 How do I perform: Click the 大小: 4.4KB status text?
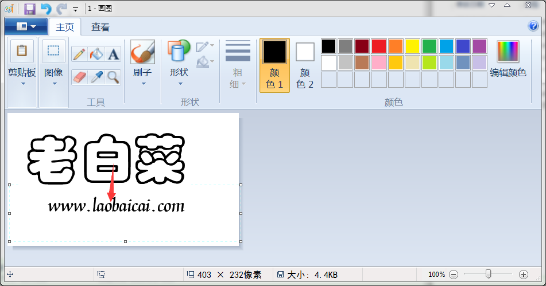(312, 275)
